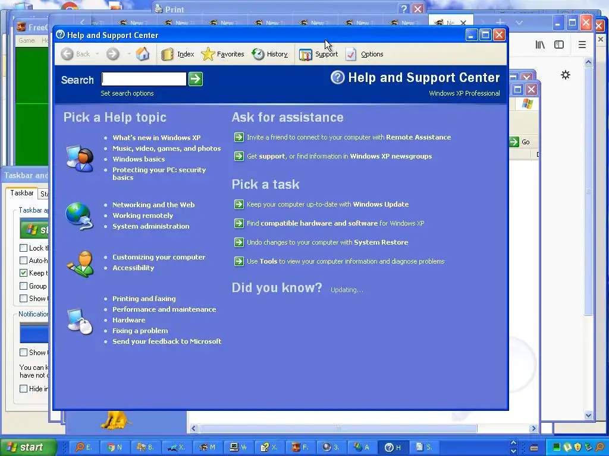Click the Windows Update green arrow icon
Viewport: 609px width, 456px height.
pyautogui.click(x=239, y=204)
